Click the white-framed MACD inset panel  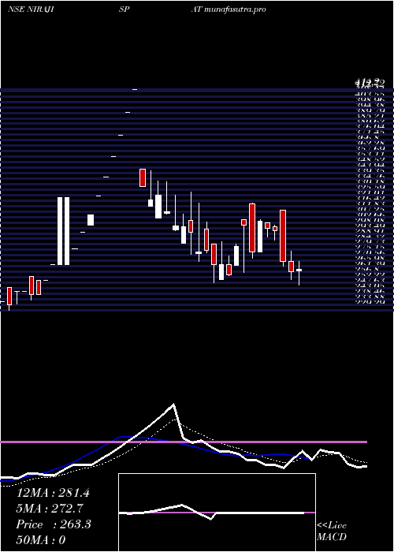[217, 513]
